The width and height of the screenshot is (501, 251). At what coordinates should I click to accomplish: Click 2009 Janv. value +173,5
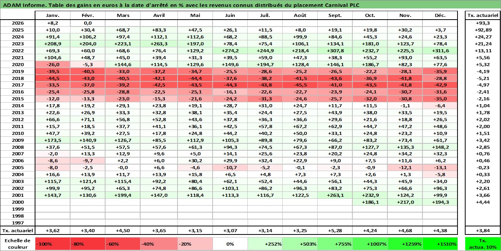52,140
